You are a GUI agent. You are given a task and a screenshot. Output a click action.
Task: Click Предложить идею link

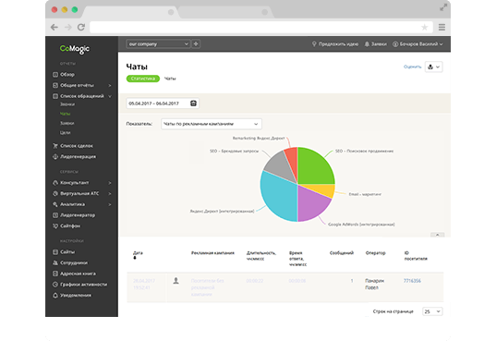pos(338,44)
